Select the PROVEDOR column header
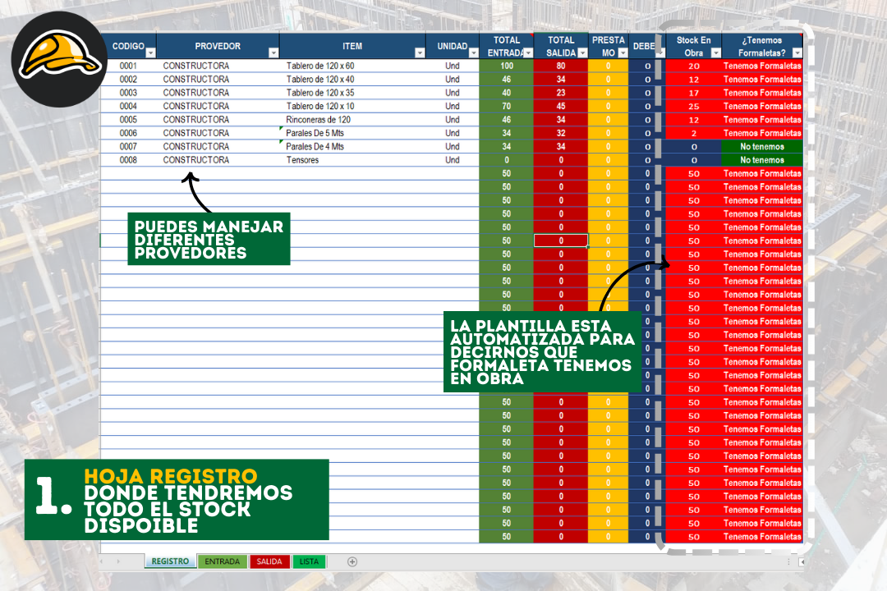Image resolution: width=887 pixels, height=591 pixels. coord(218,46)
